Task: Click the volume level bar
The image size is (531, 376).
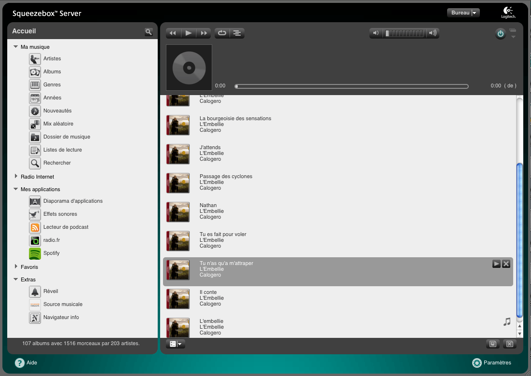Action: coord(404,33)
